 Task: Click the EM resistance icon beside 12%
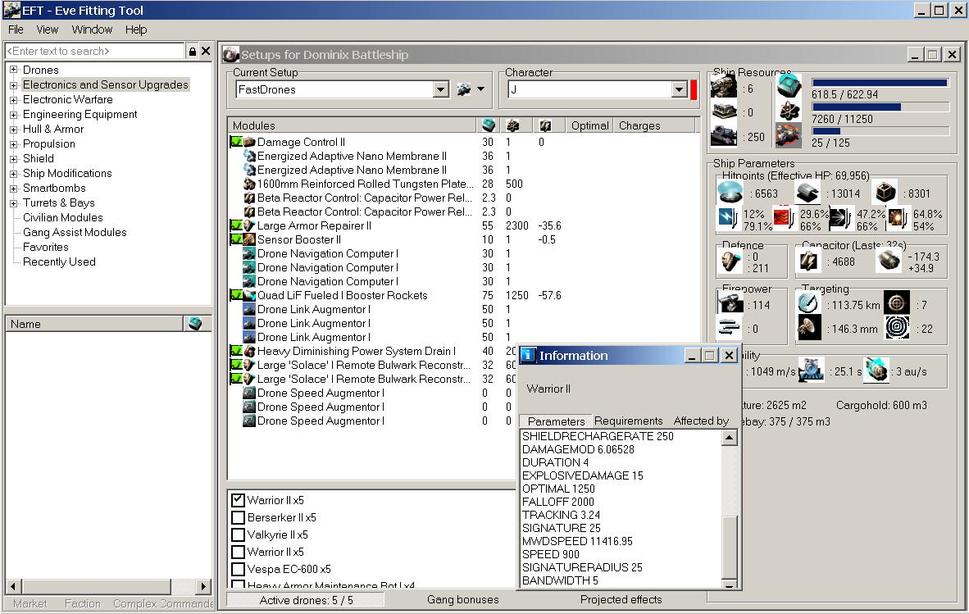[x=728, y=218]
